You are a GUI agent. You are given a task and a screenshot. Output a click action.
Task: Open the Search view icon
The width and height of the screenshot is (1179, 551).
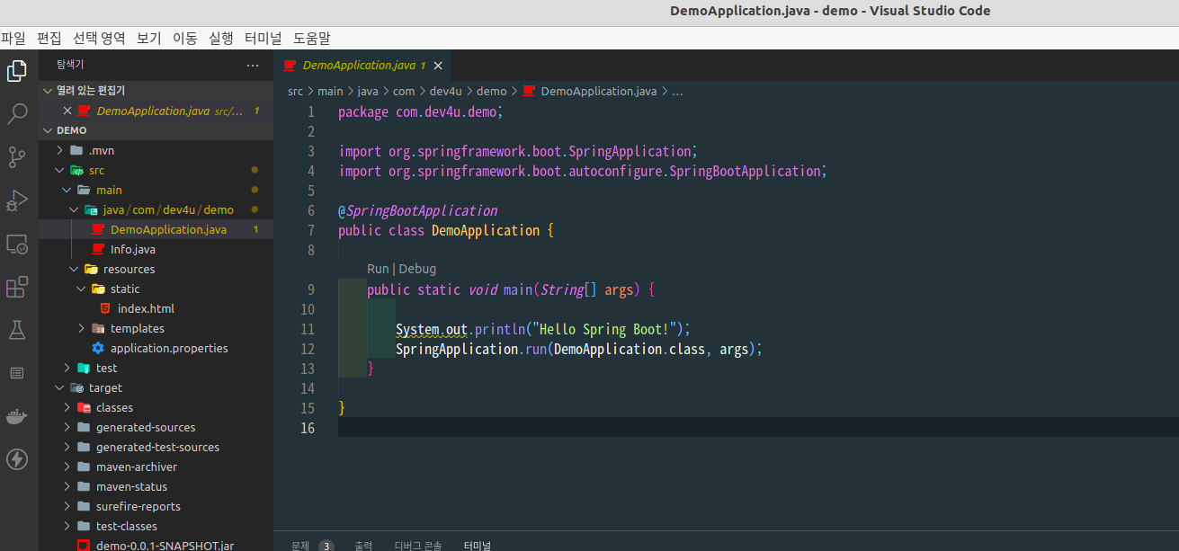(16, 114)
